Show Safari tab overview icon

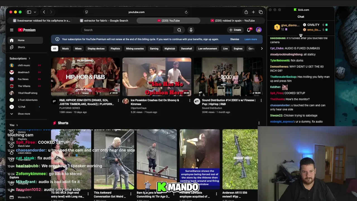(260, 12)
